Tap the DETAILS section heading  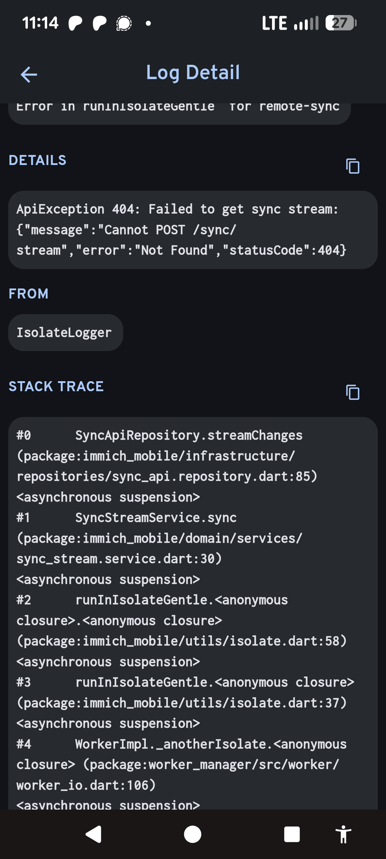[x=38, y=160]
